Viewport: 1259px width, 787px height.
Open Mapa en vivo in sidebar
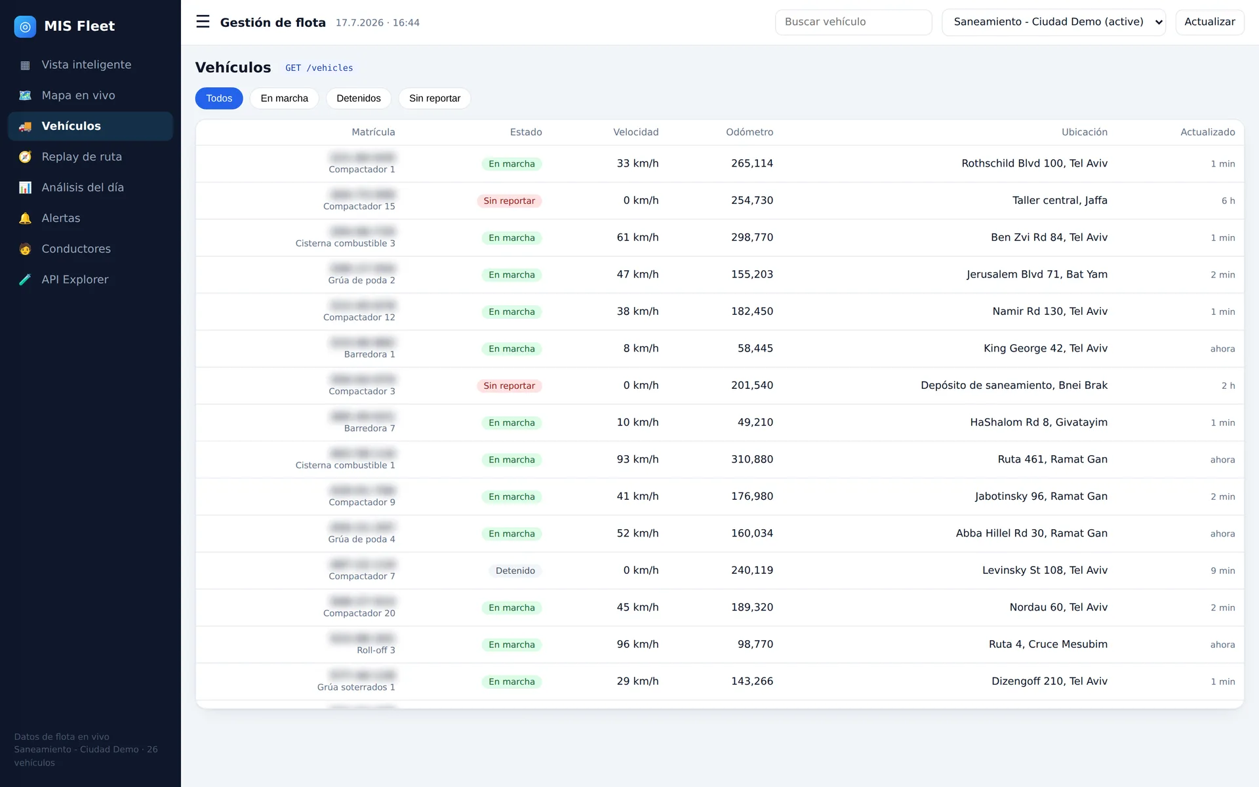pos(90,96)
